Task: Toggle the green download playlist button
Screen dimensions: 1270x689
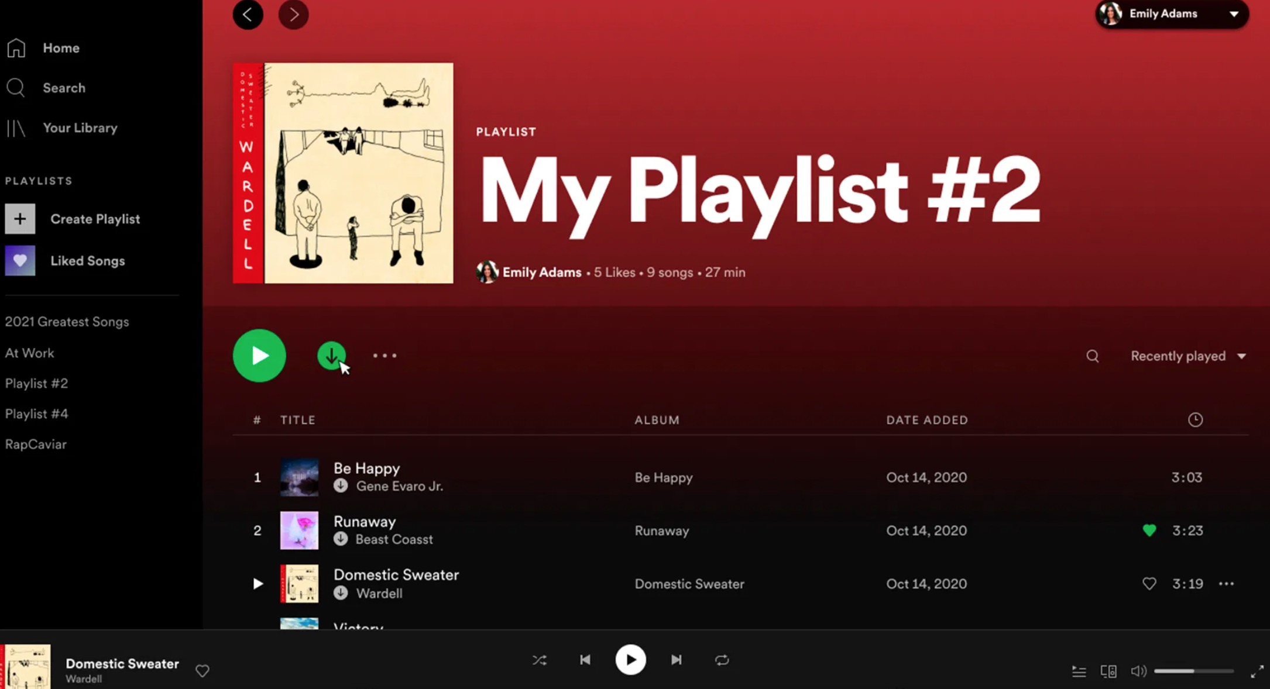Action: (331, 356)
